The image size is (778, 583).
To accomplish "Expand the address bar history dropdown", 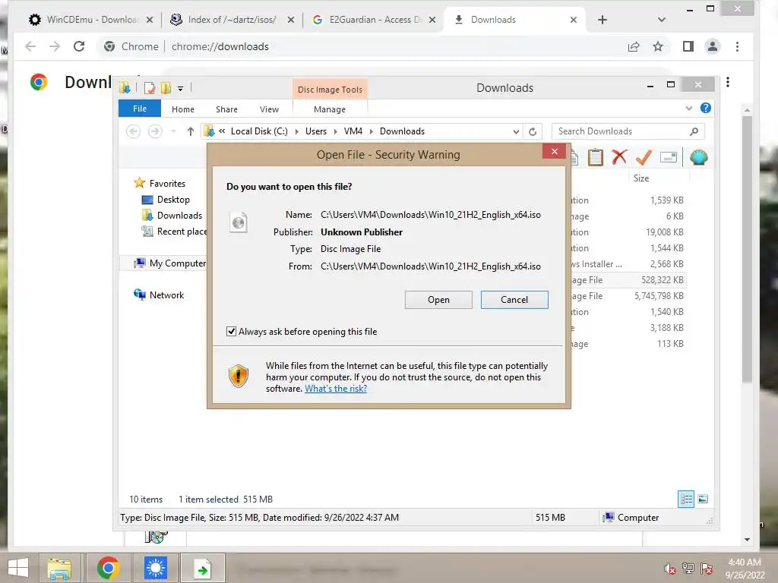I will [516, 132].
